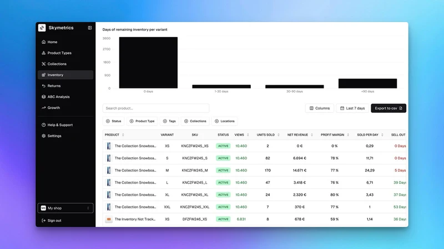Image resolution: width=444 pixels, height=249 pixels.
Task: Click the Columns grid icon
Action: pyautogui.click(x=311, y=108)
